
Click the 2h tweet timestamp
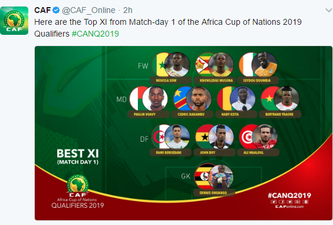128,10
